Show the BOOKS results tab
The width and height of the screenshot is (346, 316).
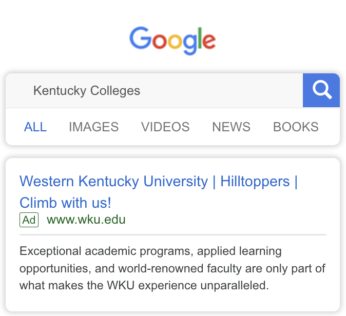pyautogui.click(x=296, y=127)
